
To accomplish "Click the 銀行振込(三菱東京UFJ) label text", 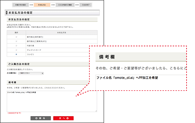I will point(37,41).
